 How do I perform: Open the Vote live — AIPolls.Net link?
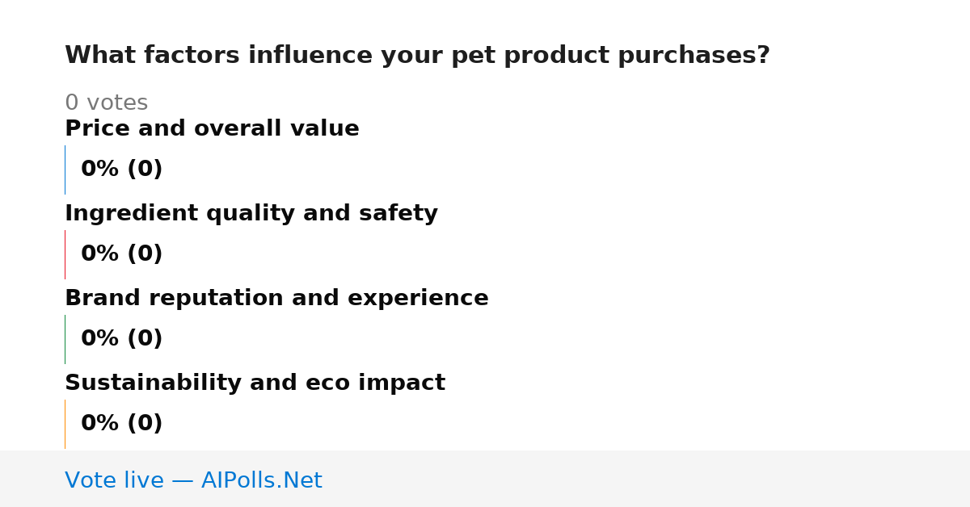[x=193, y=481]
